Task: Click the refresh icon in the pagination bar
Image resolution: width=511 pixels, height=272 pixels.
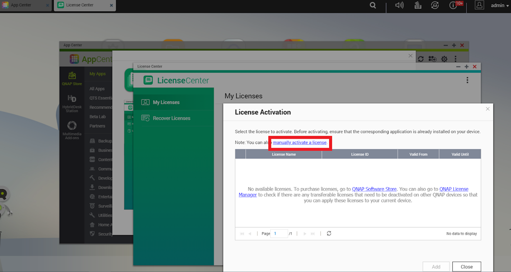Action: (x=329, y=234)
